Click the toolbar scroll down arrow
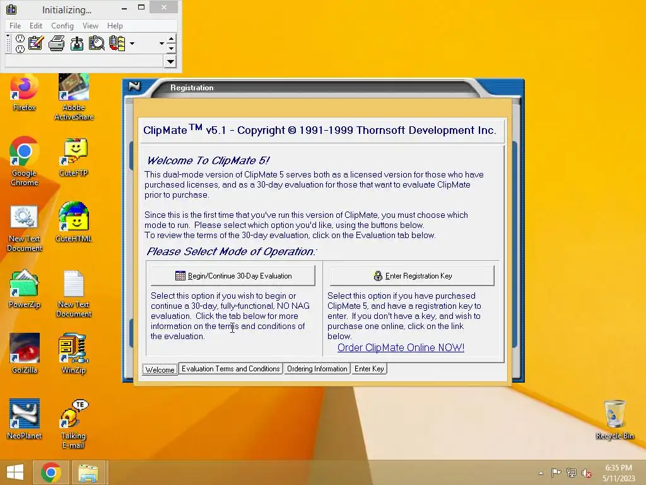This screenshot has height=485, width=646. (172, 48)
